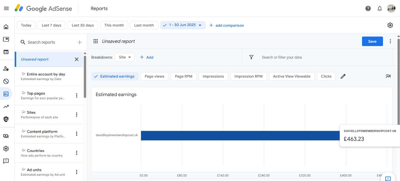The width and height of the screenshot is (400, 181).
Task: Click the filter funnel icon
Action: [x=251, y=57]
